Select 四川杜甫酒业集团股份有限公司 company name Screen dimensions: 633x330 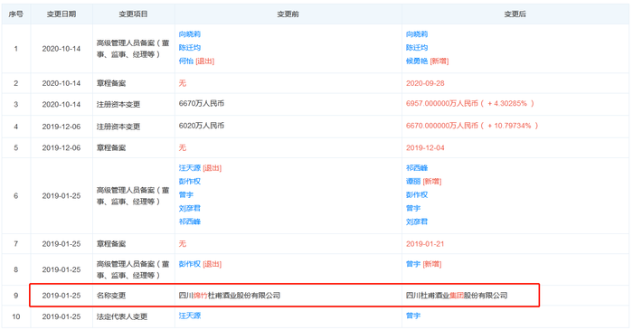pos(457,296)
